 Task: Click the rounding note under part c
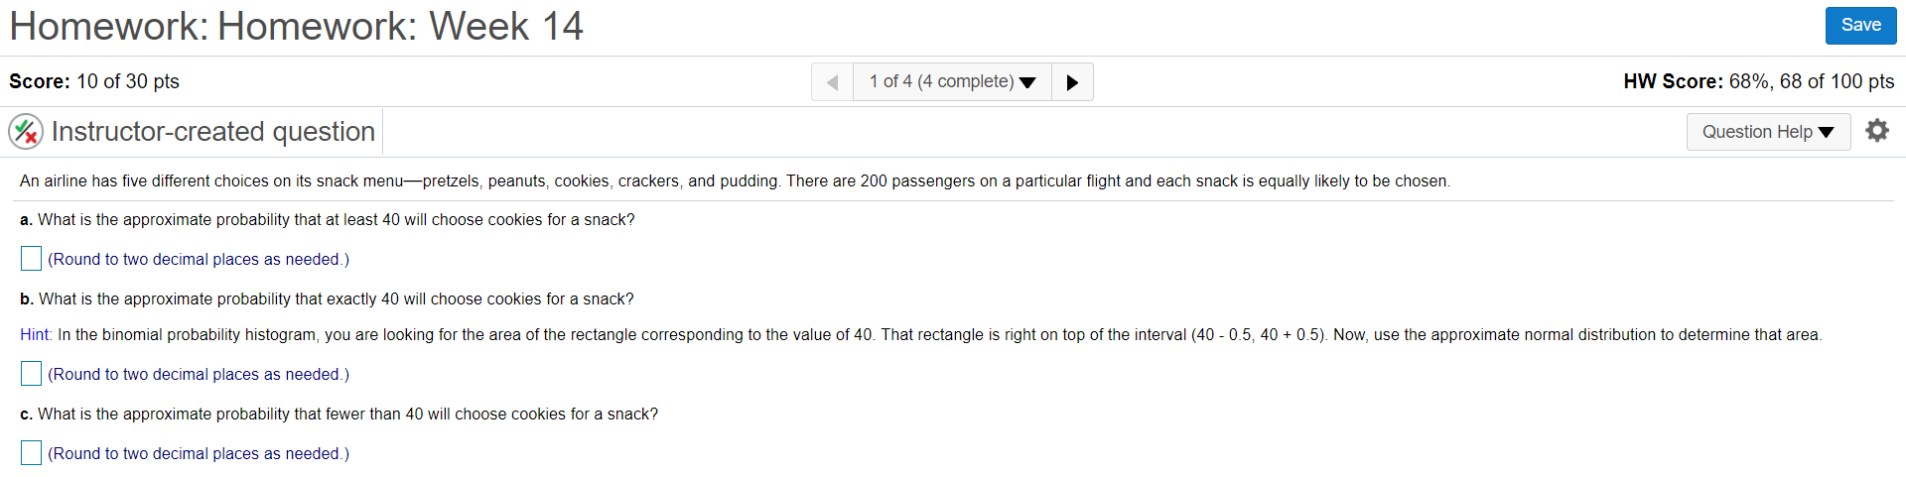tap(199, 454)
